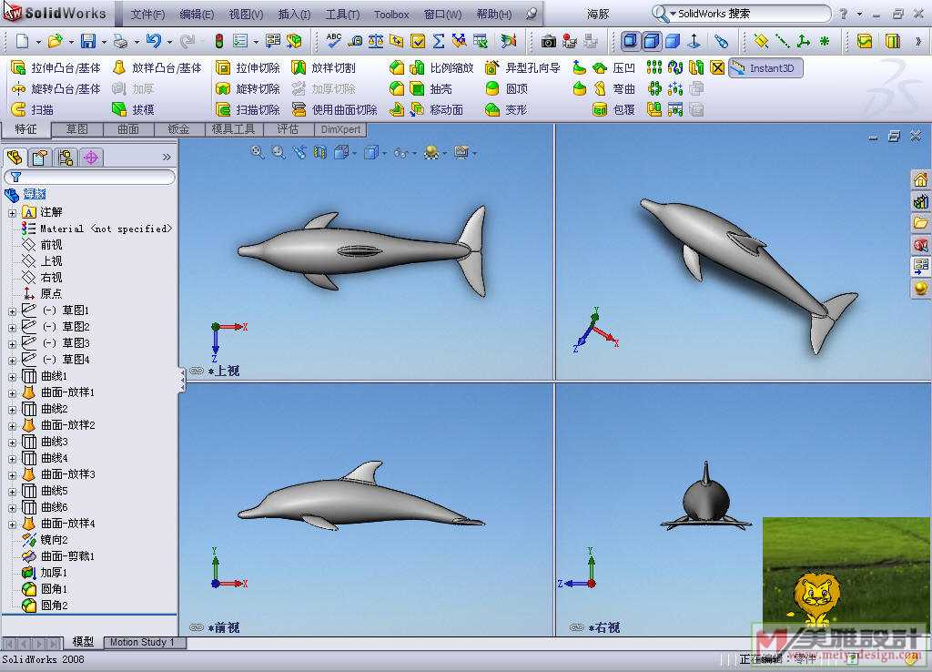Select the 拔模 draft tool
This screenshot has height=672, width=932.
click(133, 109)
